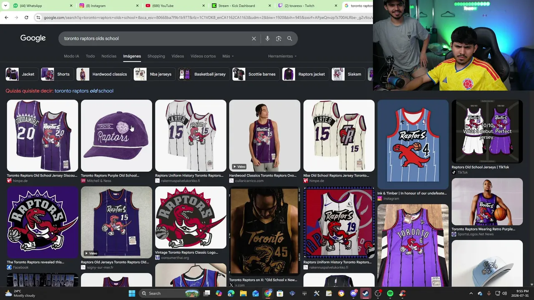Open the Mitchell & Ness source link
The height and width of the screenshot is (300, 534).
99,181
